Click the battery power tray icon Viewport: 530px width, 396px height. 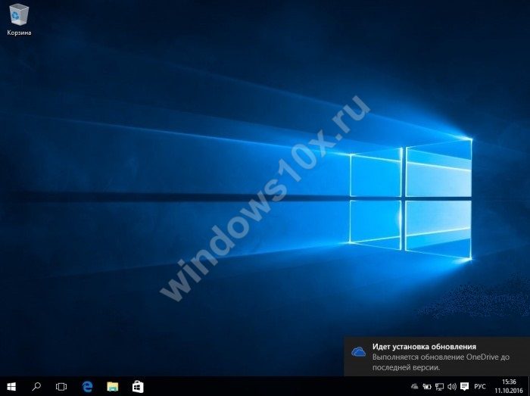(x=427, y=386)
